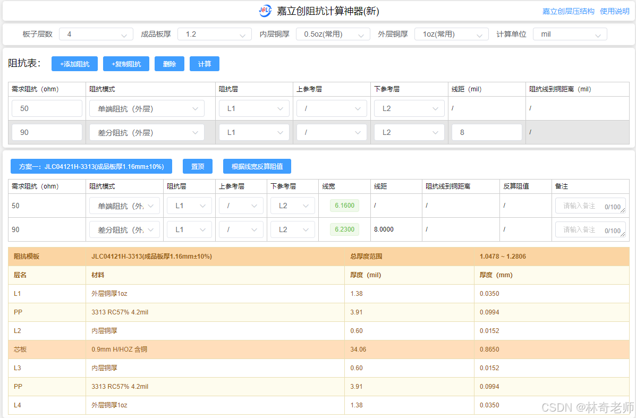Open L2 reference dropdown in result row 50
The width and height of the screenshot is (636, 418).
tap(293, 206)
